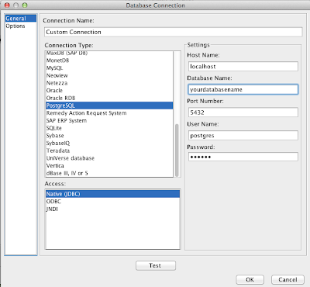310x287 pixels.
Task: Click the Connection Name input field
Action: click(173, 32)
